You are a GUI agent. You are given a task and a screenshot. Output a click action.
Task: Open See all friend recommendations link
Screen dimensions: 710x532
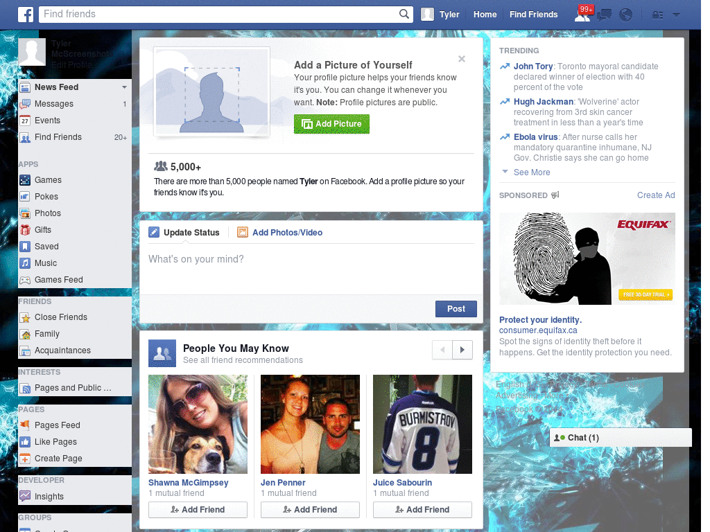(243, 360)
